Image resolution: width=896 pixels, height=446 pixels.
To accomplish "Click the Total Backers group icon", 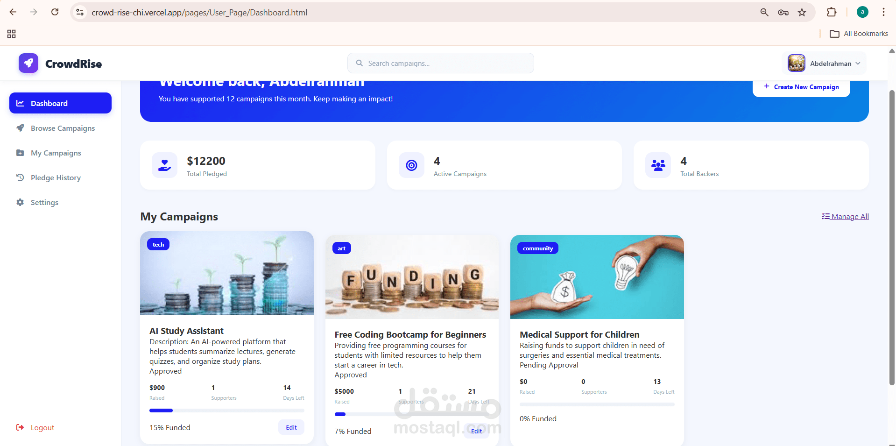I will (x=657, y=165).
